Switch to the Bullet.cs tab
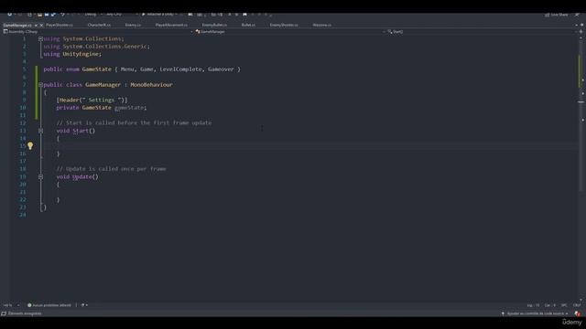 point(248,25)
